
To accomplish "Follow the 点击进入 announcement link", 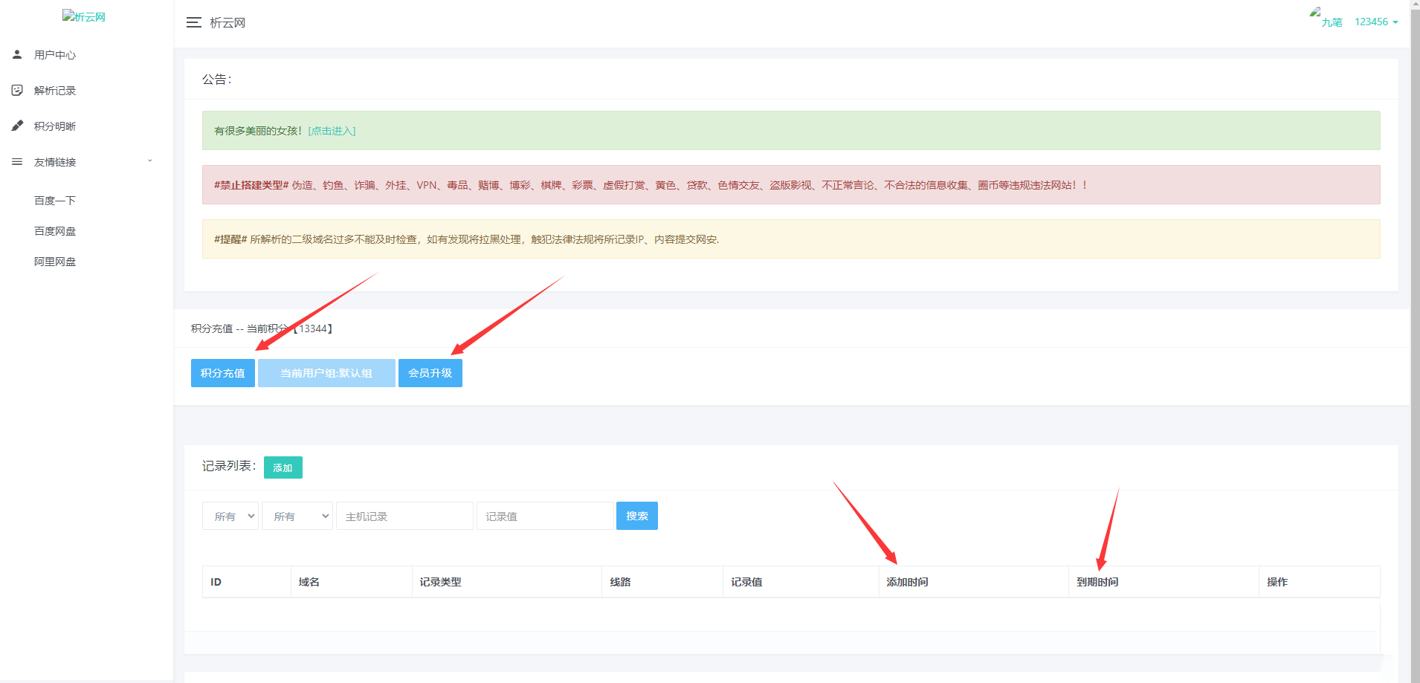I will (x=332, y=131).
